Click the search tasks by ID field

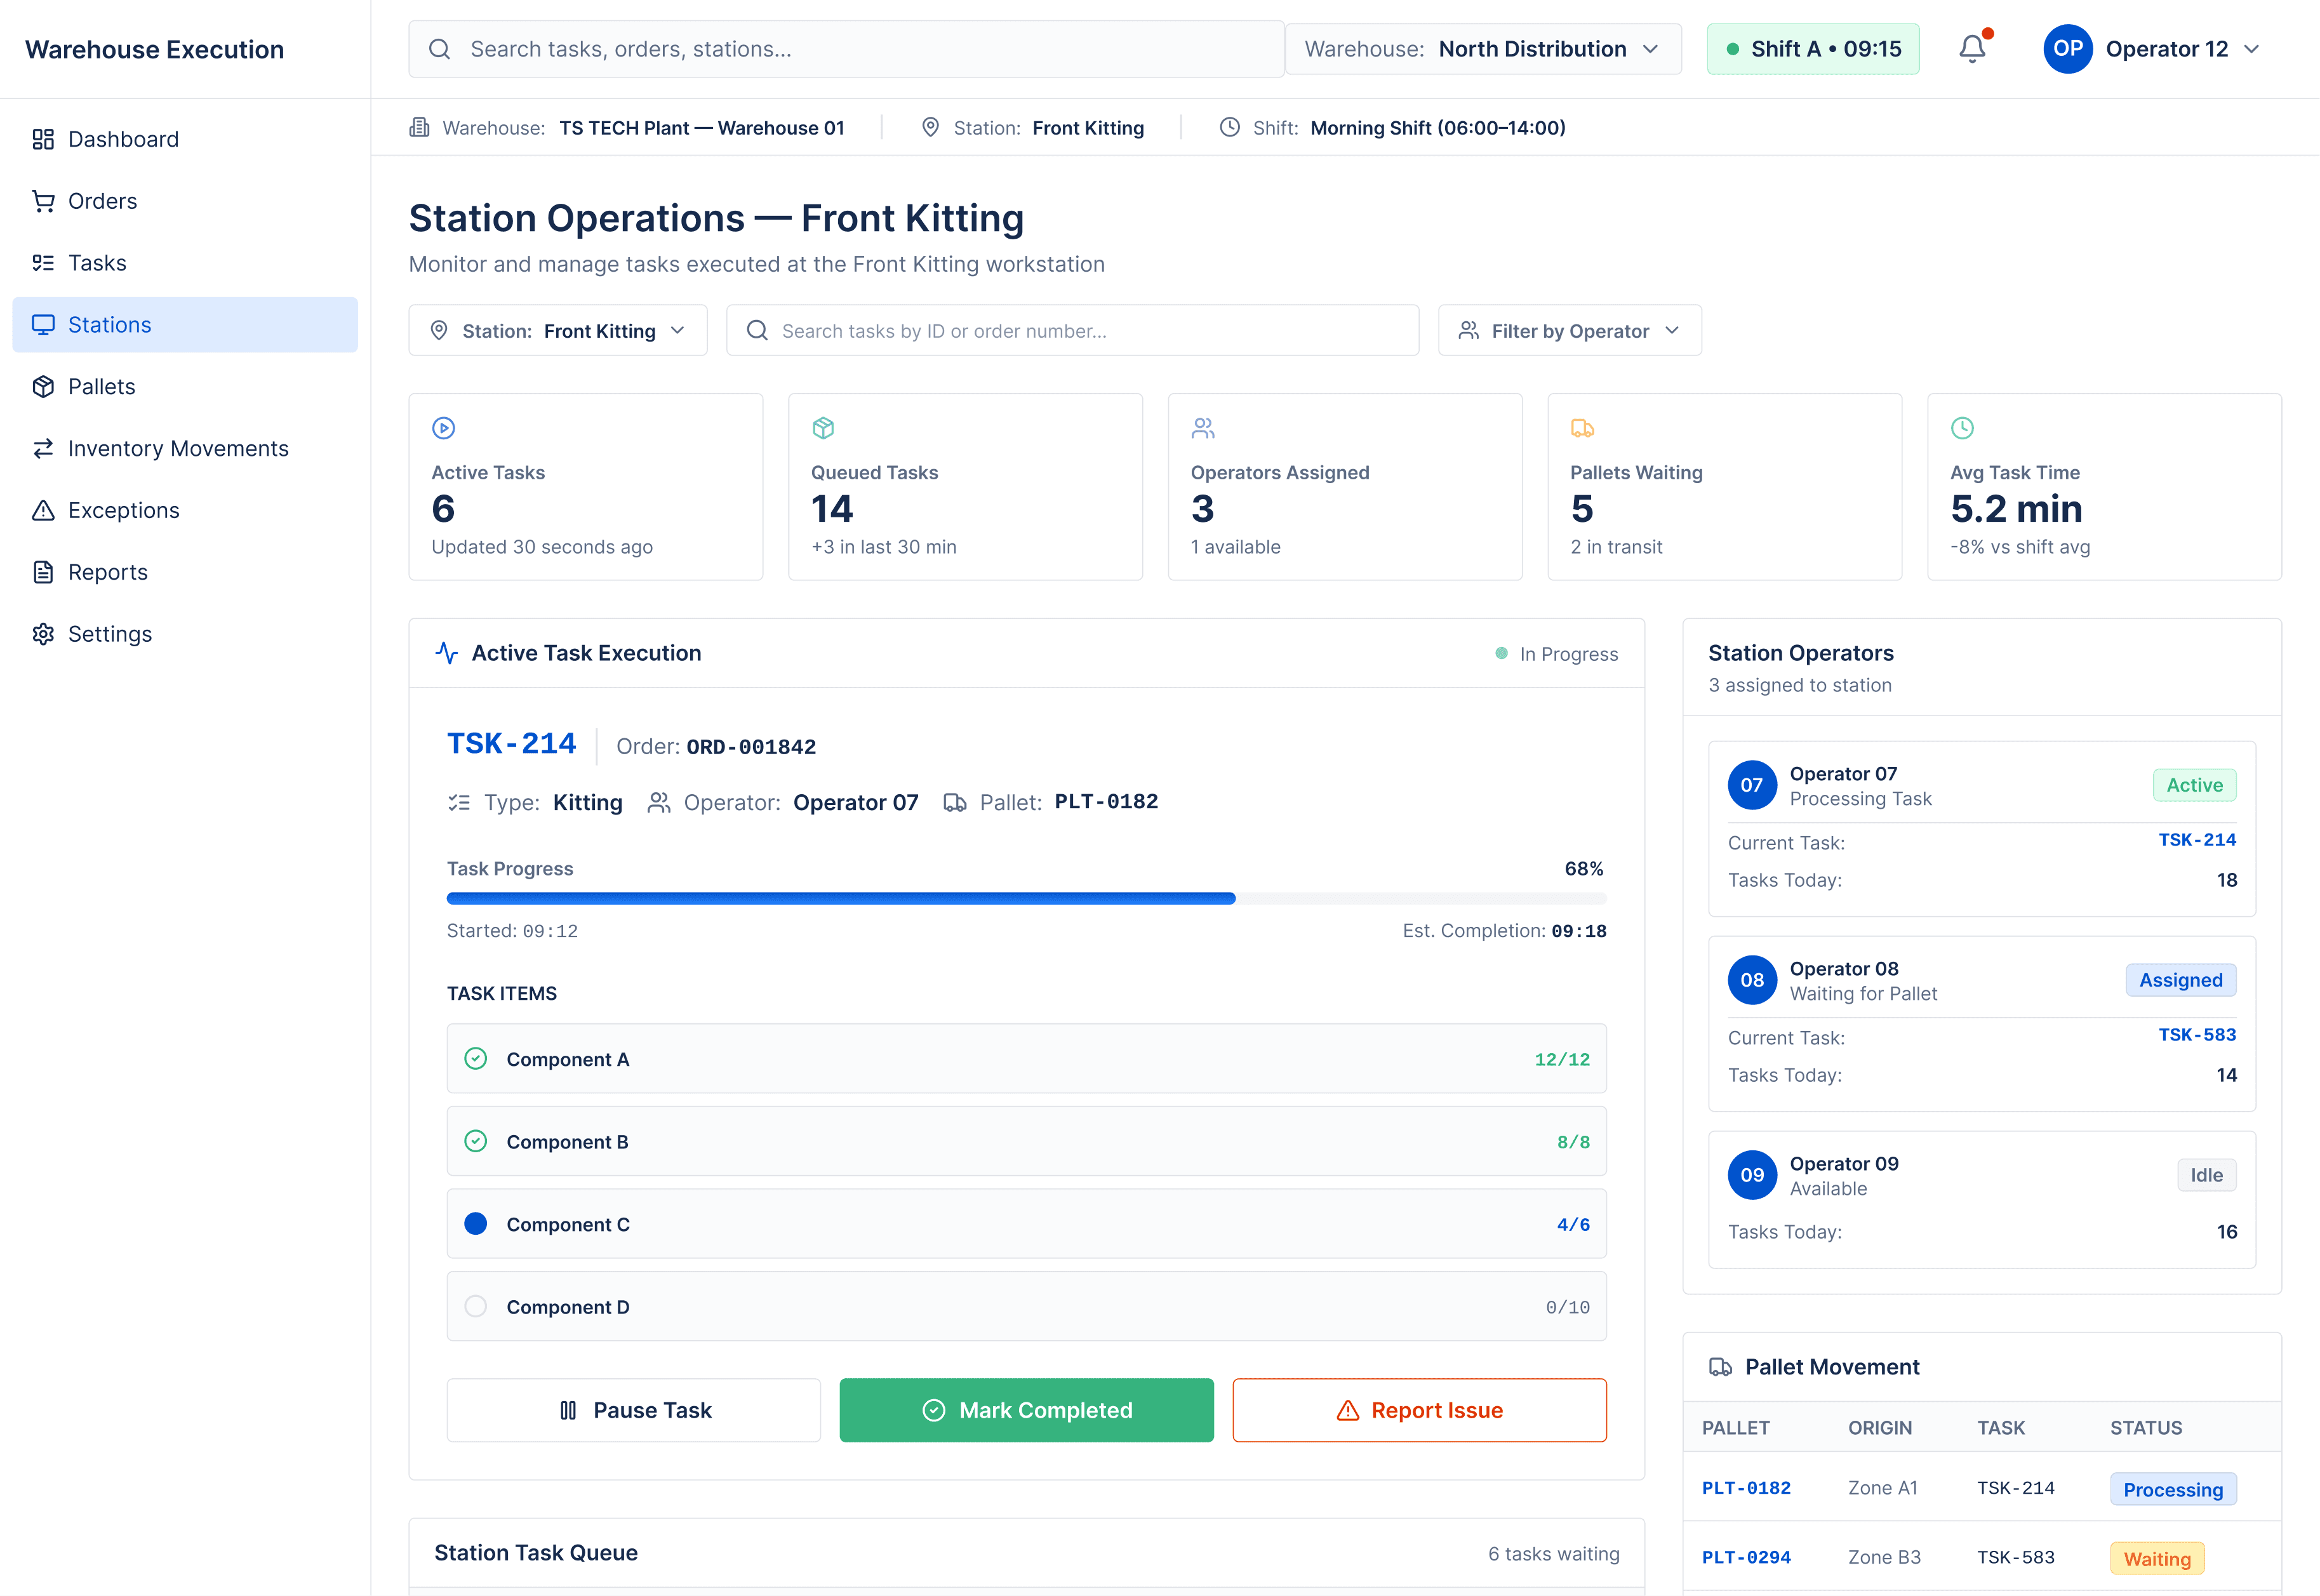(1071, 330)
